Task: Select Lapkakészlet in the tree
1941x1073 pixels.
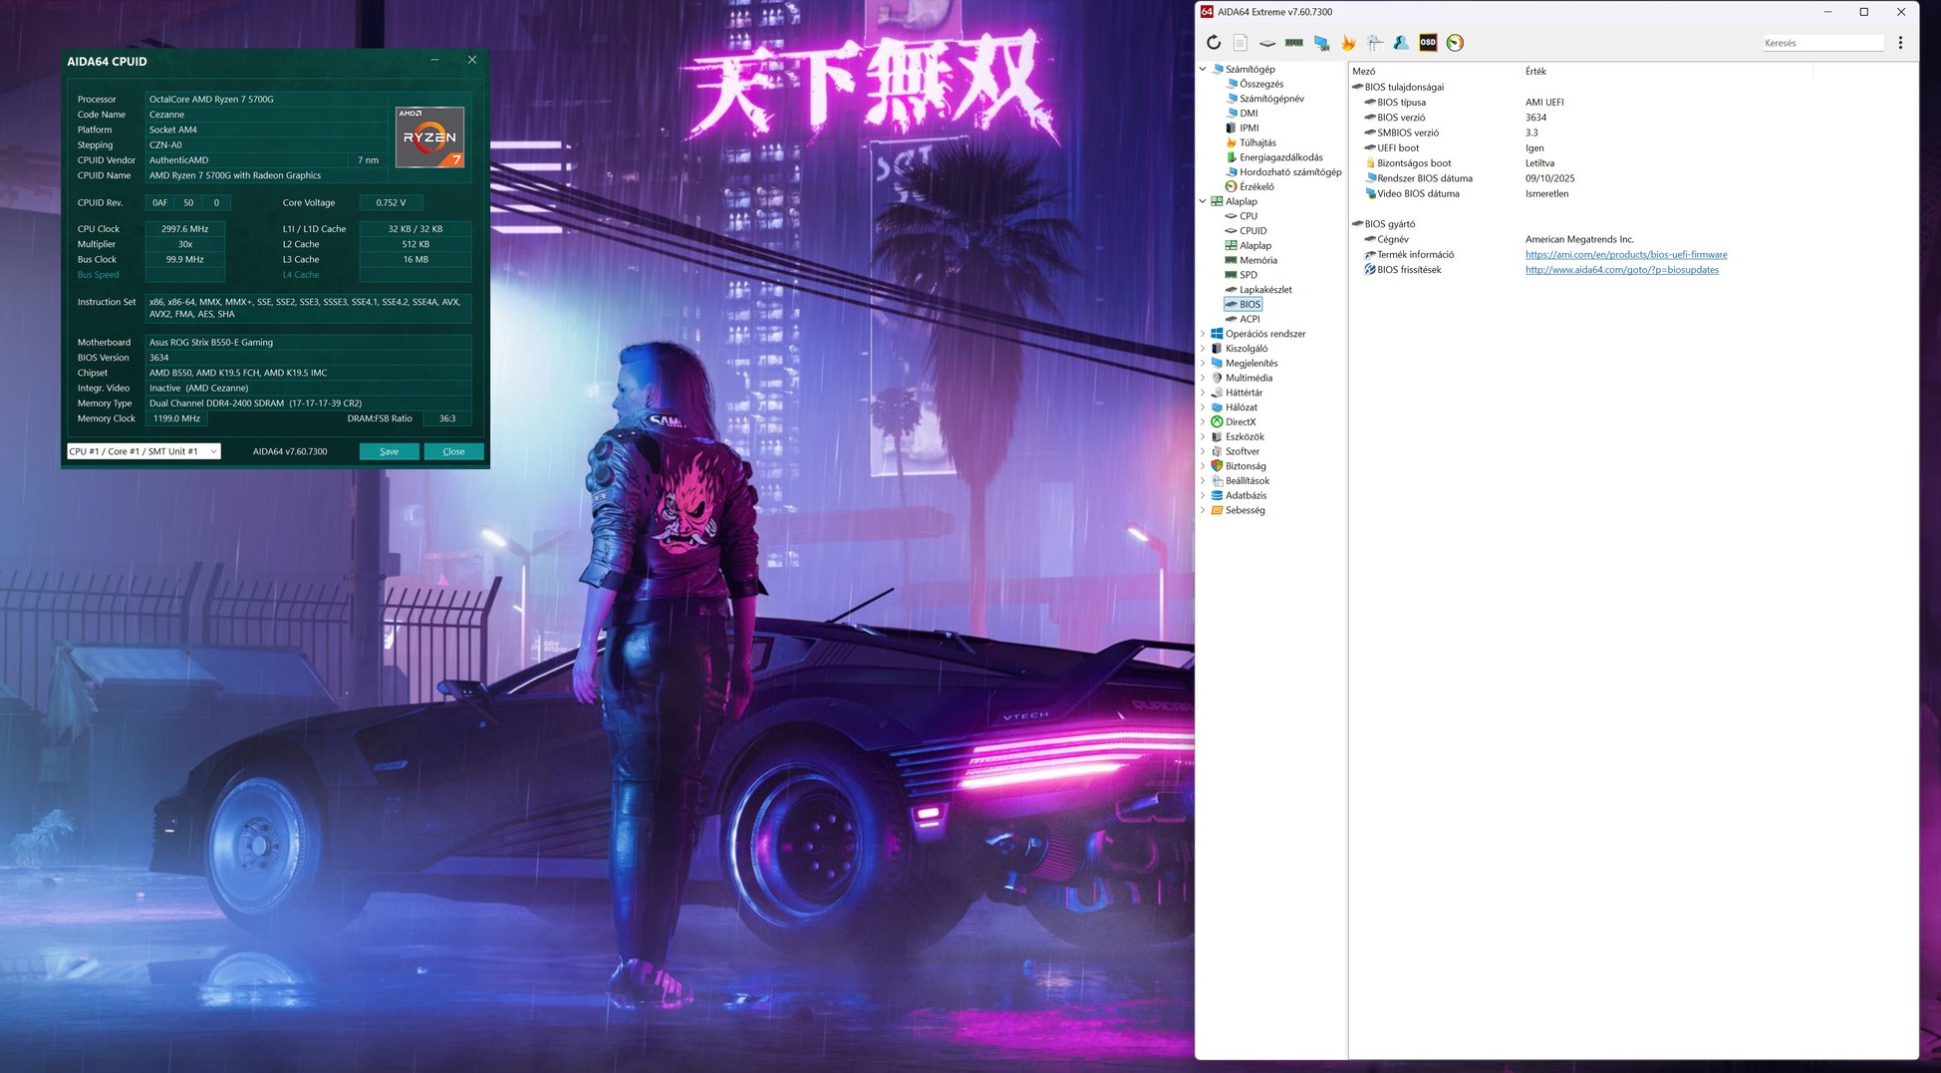Action: [x=1265, y=290]
